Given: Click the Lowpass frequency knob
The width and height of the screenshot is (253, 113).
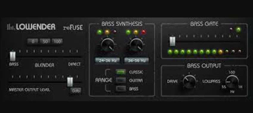Looking at the screenshot, I should click(x=232, y=82).
